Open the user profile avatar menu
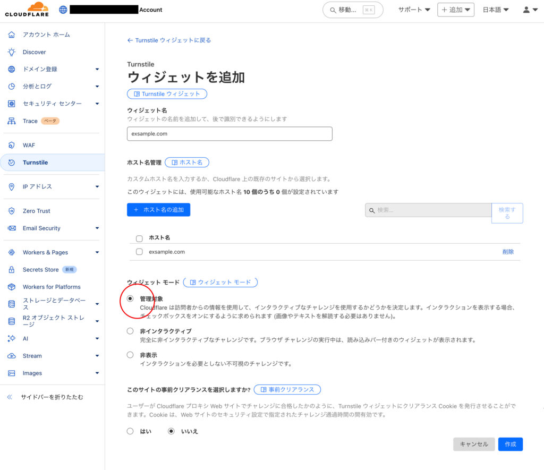 click(x=530, y=10)
